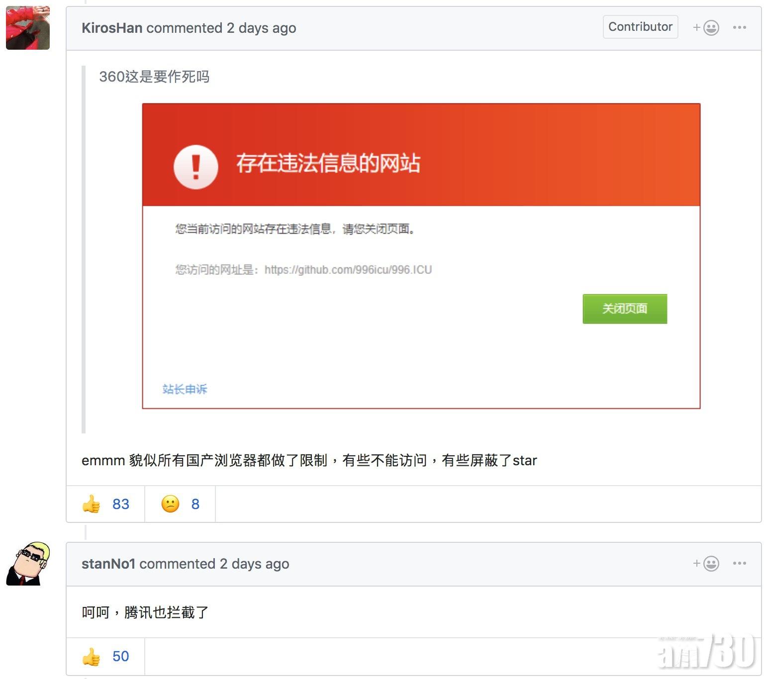Open the '2 days ago' timestamp on stanNo1's comment
The width and height of the screenshot is (768, 679).
[254, 564]
